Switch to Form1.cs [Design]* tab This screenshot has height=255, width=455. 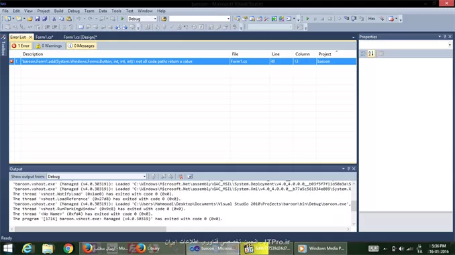coord(80,37)
